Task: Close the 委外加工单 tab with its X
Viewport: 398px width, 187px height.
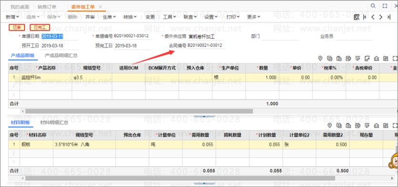Action: (x=100, y=7)
